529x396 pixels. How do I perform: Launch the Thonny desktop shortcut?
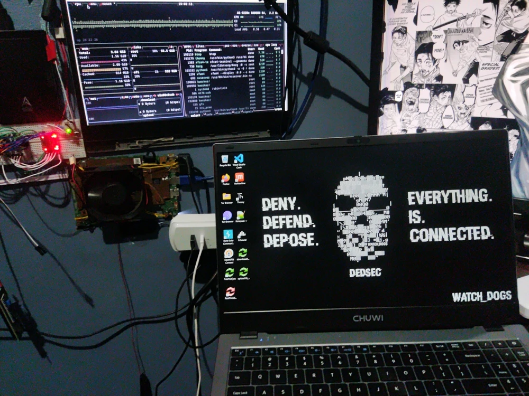click(x=240, y=197)
